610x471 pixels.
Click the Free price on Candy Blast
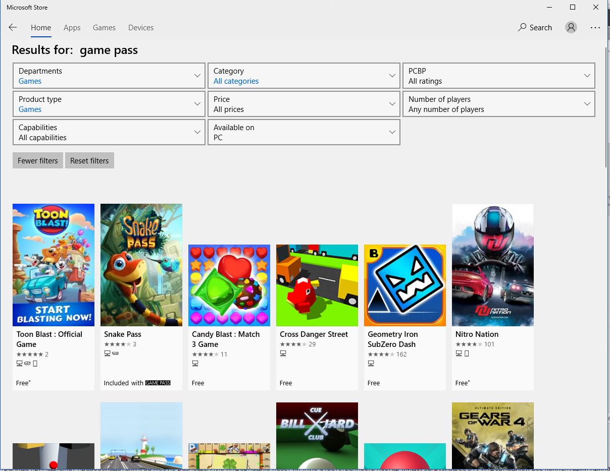coord(198,383)
